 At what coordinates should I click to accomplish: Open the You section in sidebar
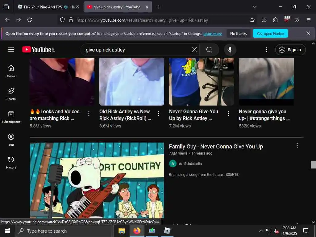click(11, 140)
